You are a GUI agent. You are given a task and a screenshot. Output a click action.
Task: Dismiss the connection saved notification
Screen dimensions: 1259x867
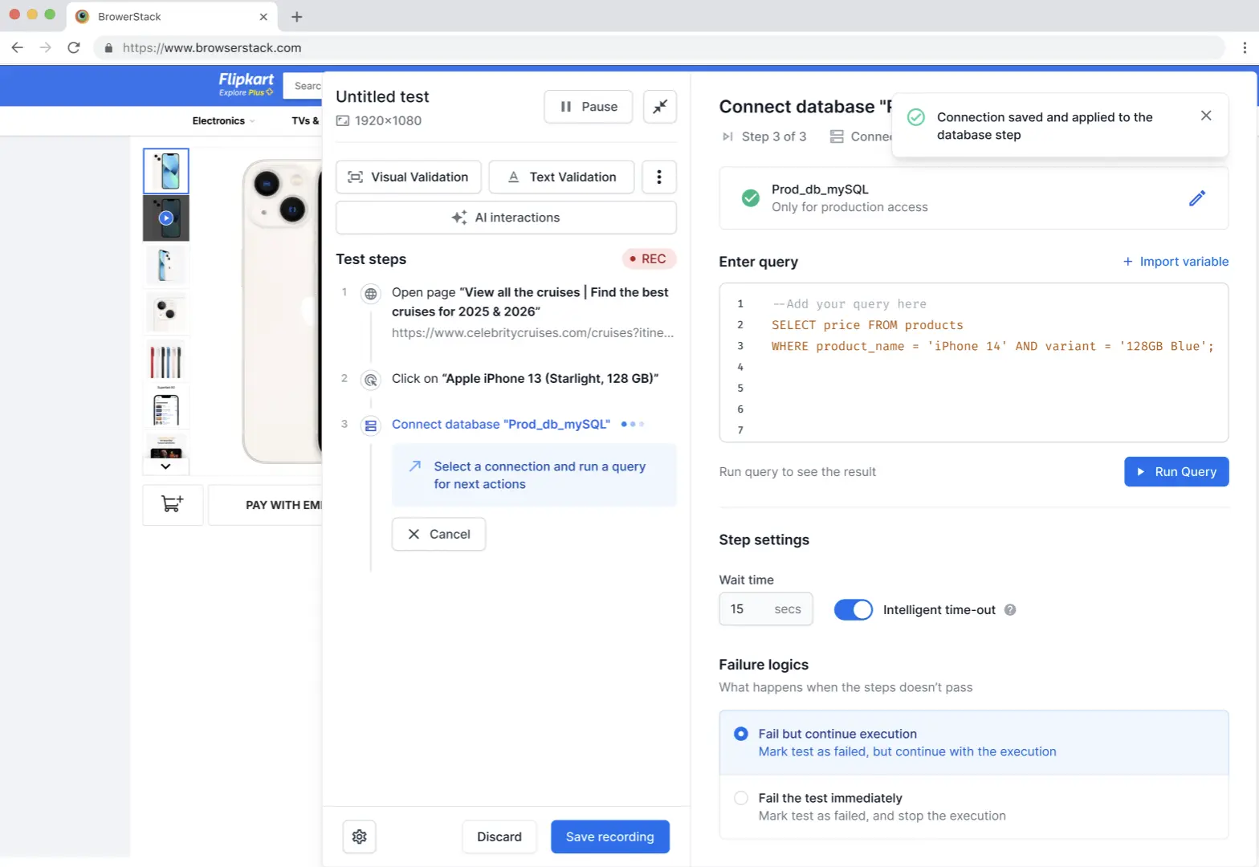point(1205,116)
